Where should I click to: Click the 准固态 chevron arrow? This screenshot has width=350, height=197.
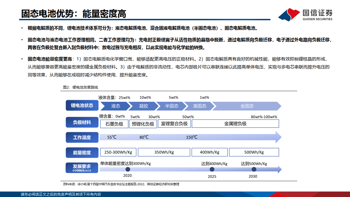tap(199, 106)
